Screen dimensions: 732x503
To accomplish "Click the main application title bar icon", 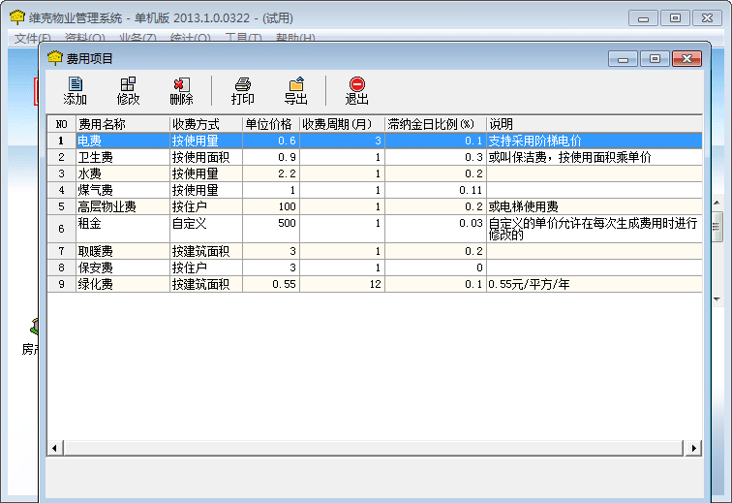I will [16, 17].
